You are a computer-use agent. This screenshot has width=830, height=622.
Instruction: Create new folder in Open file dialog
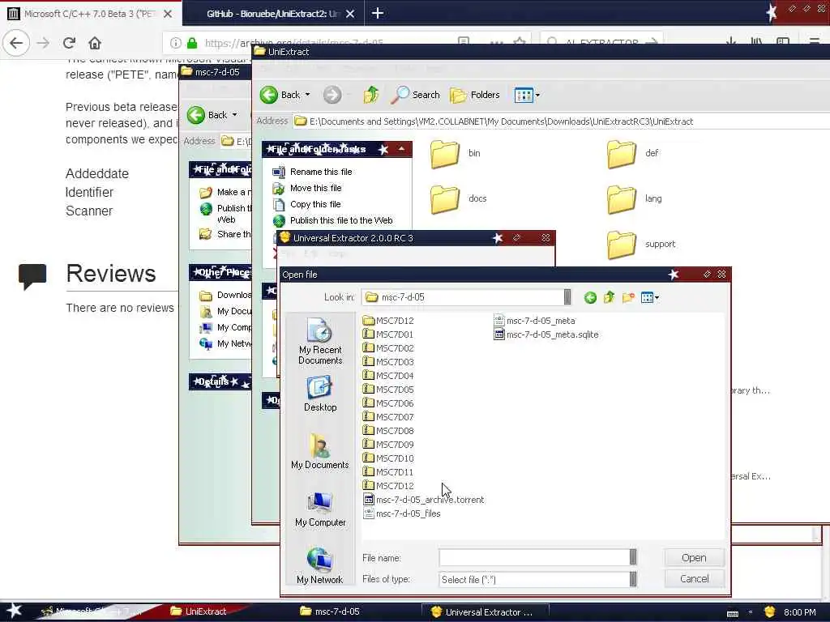click(x=628, y=298)
